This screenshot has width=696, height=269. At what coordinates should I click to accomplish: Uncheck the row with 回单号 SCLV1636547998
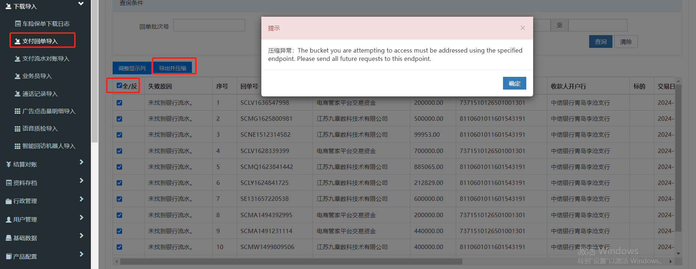click(x=119, y=103)
